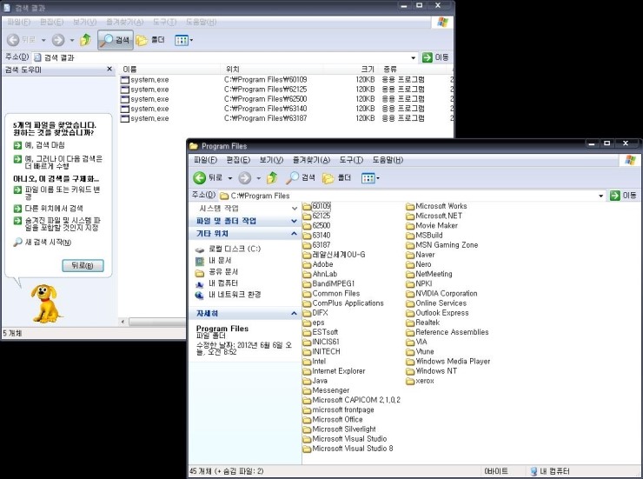Open address bar dropdown in search results window
The height and width of the screenshot is (479, 643).
pos(413,58)
